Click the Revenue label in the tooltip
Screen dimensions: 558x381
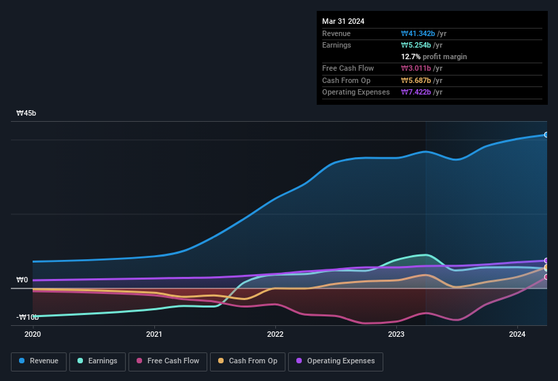pos(336,33)
